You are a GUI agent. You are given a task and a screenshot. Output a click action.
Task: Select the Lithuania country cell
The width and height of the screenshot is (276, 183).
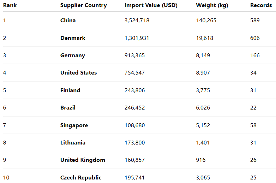point(73,143)
